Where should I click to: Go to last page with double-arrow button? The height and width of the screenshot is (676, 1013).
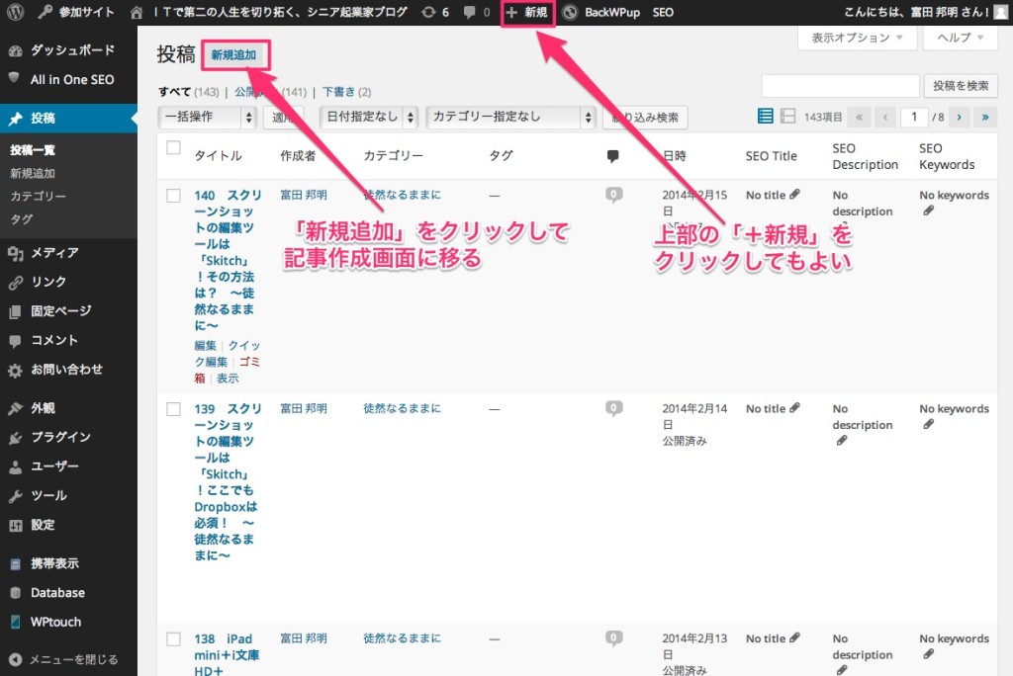[x=984, y=117]
